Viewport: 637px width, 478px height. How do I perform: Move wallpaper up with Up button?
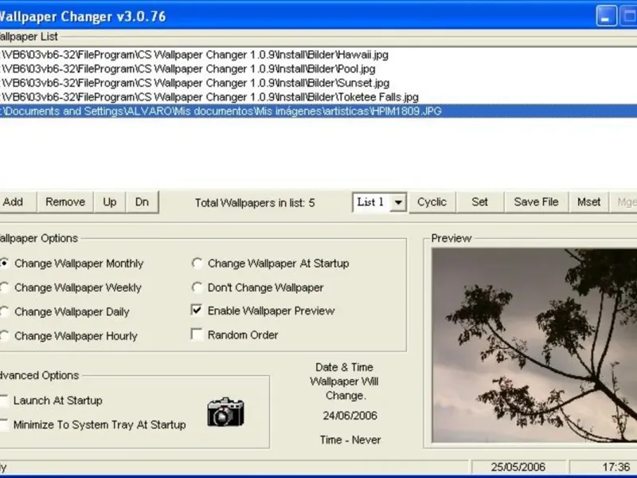click(x=110, y=202)
